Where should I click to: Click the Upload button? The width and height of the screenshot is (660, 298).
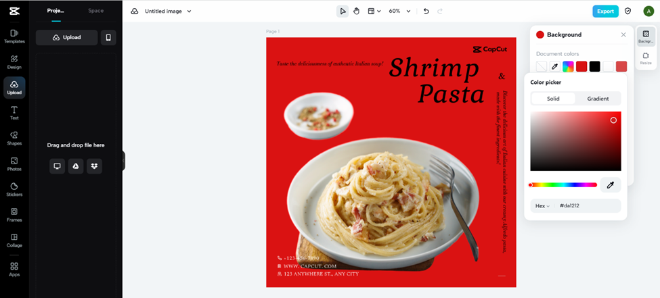66,37
